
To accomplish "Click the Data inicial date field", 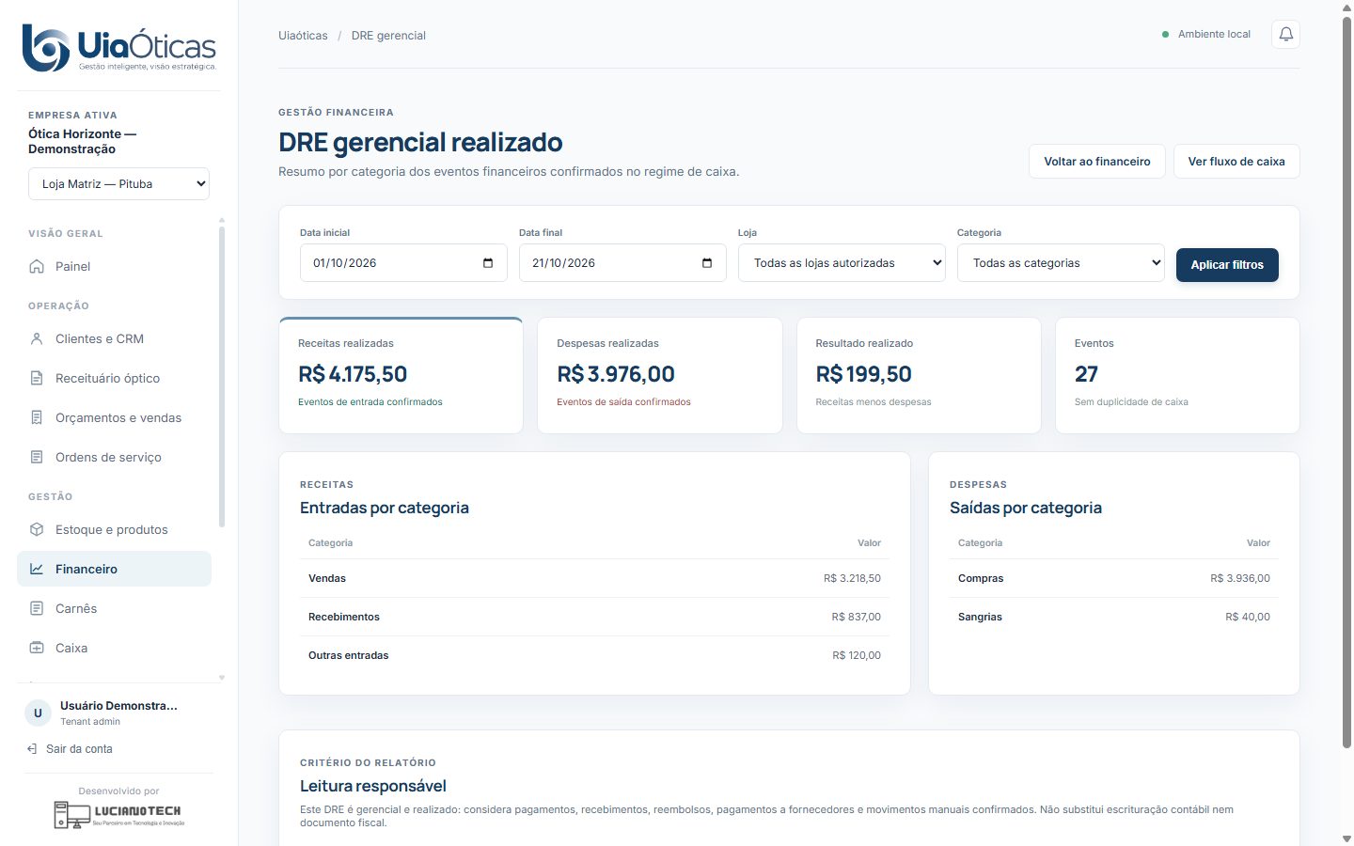I will click(x=403, y=263).
